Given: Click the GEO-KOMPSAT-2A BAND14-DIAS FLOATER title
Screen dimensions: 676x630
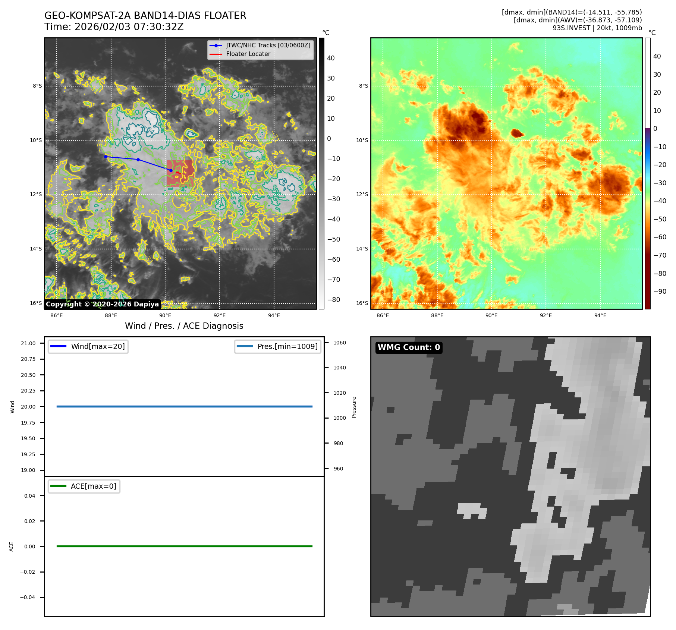Looking at the screenshot, I should click(x=145, y=16).
